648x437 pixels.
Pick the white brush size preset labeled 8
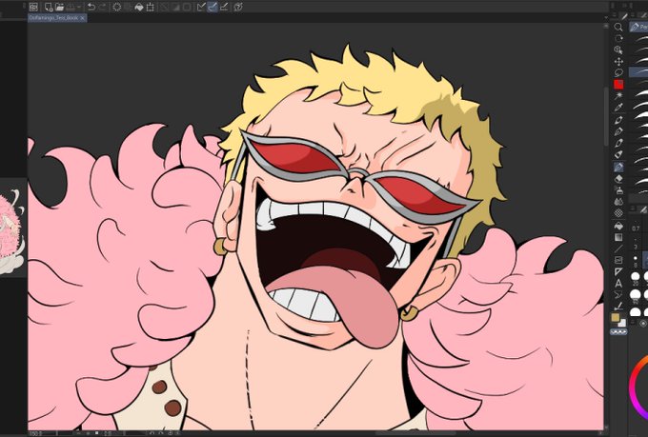[636, 259]
